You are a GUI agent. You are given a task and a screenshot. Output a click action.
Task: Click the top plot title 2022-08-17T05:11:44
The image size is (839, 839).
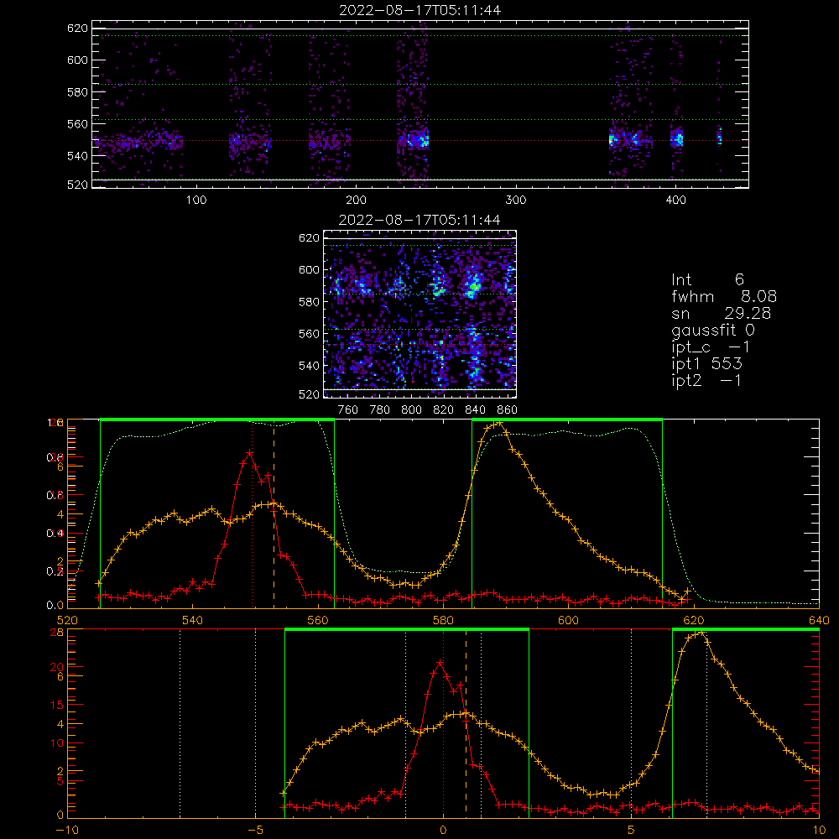coord(420,10)
